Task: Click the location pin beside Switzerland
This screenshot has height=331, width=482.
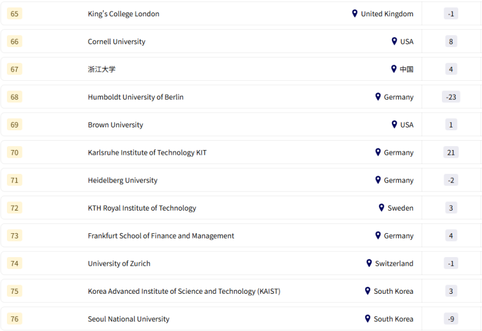Action: [369, 263]
